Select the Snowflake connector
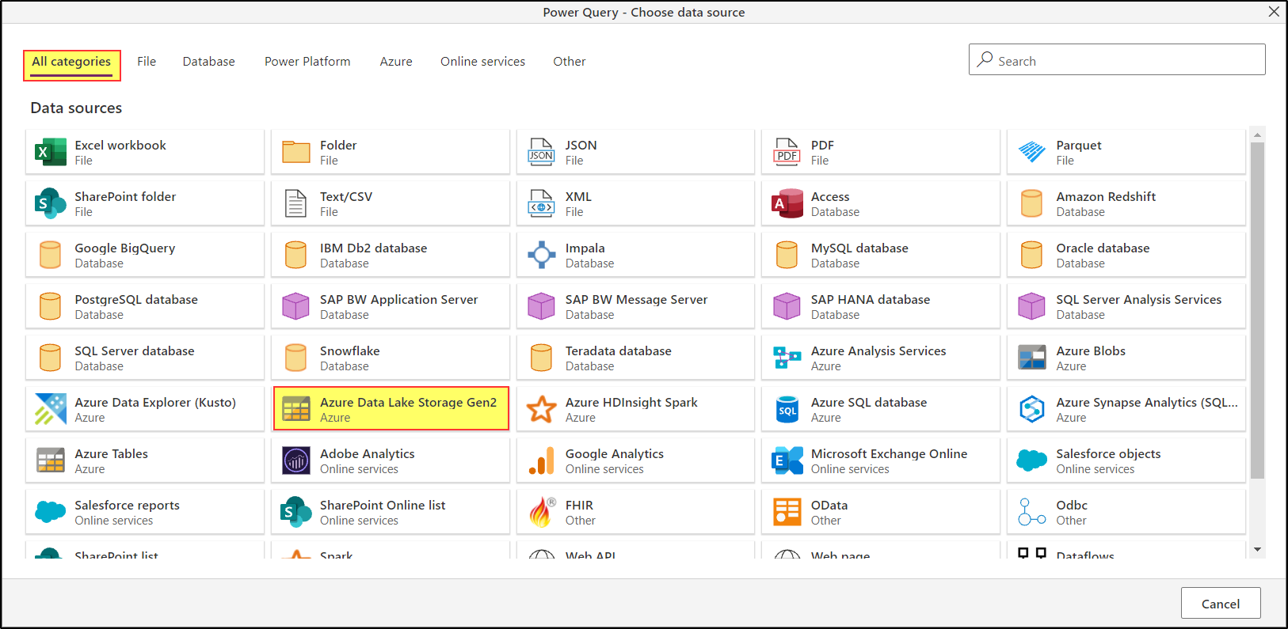The image size is (1288, 629). coord(391,358)
